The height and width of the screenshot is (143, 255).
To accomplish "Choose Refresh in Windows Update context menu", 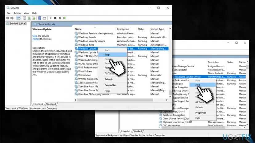I will point(112,79).
